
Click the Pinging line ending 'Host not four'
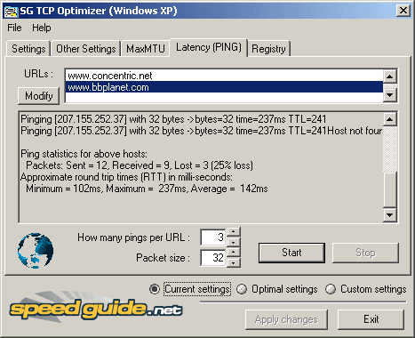point(201,131)
